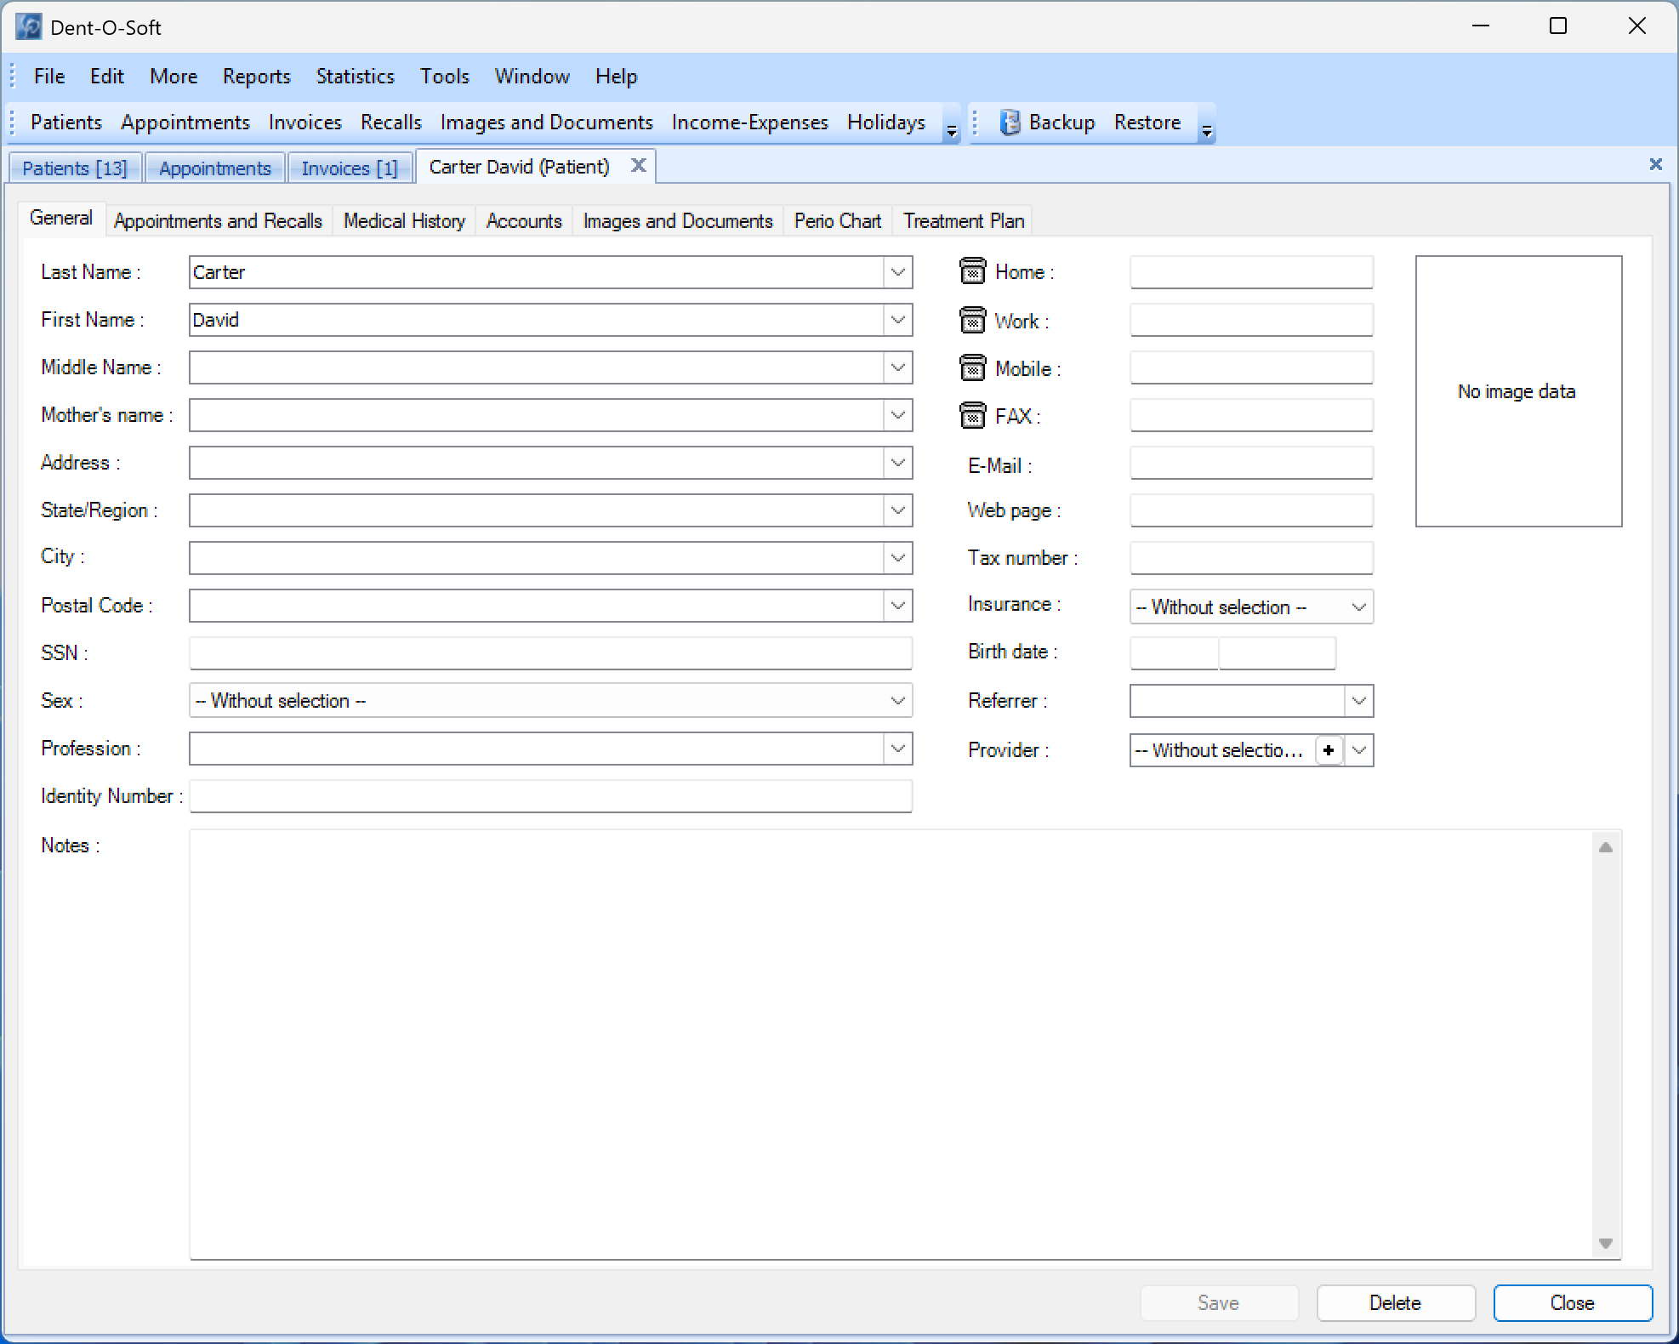Expand the Referrer combo box
The image size is (1679, 1344).
1358,701
